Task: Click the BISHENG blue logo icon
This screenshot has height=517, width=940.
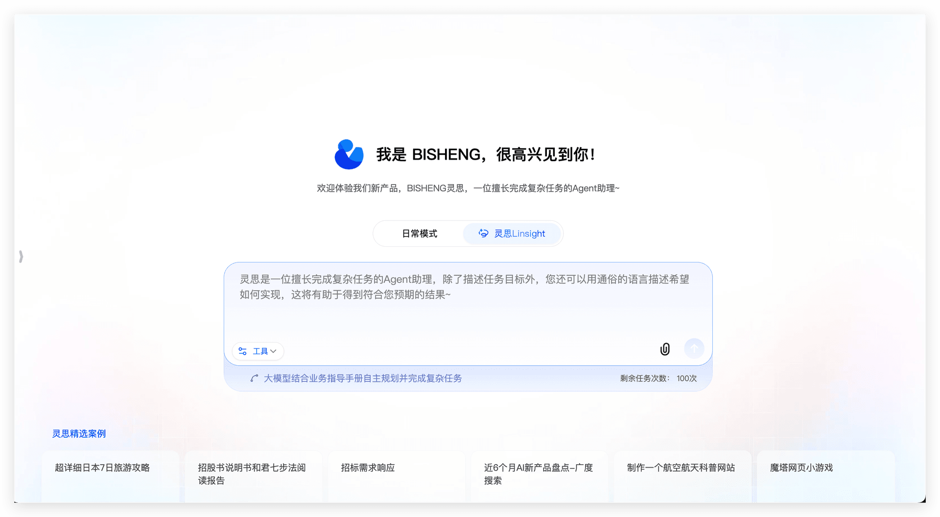Action: tap(349, 154)
